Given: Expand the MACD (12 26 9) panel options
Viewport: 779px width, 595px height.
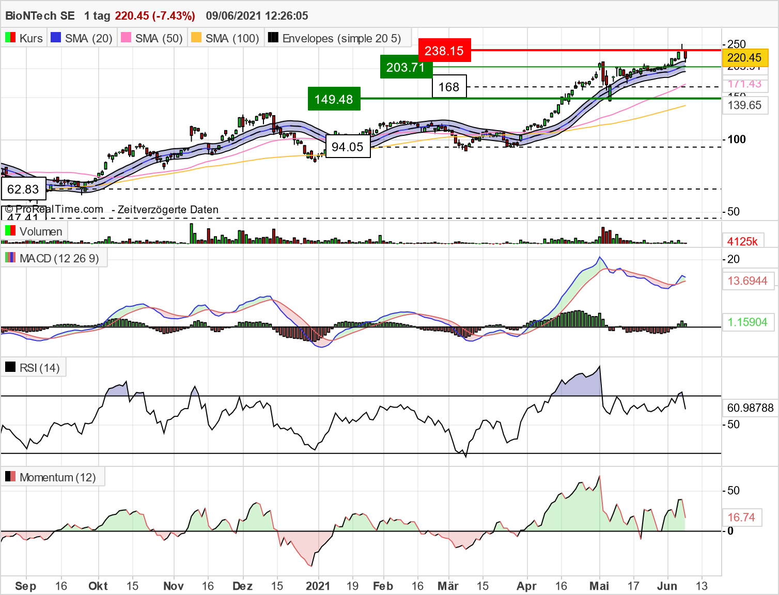Looking at the screenshot, I should click(x=58, y=258).
